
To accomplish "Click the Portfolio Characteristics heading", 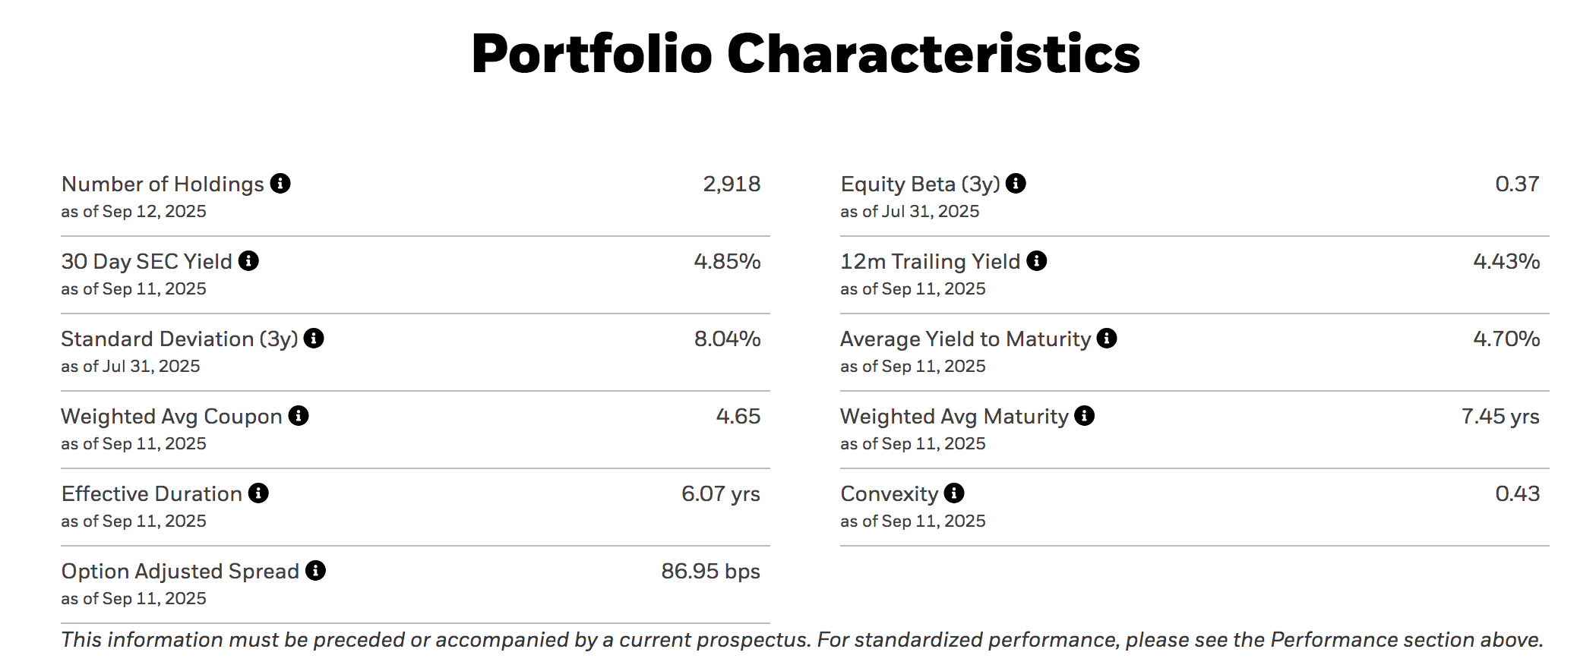I will tap(805, 54).
